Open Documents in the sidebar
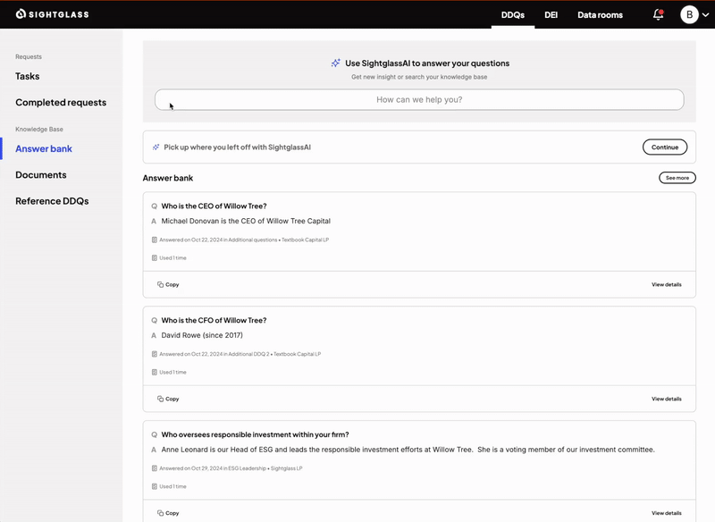Screen dimensions: 715x522 click(x=41, y=174)
